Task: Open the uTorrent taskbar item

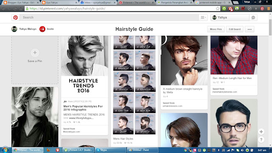Action: point(78,150)
